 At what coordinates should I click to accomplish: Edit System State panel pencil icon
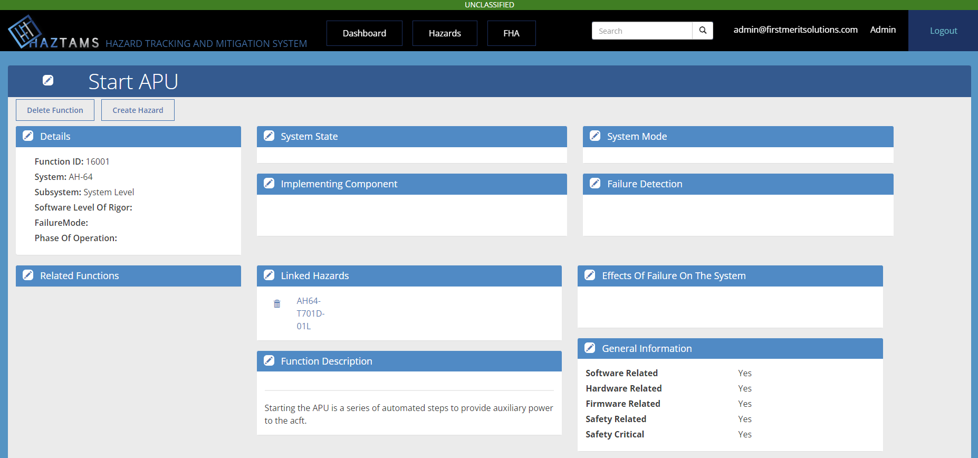tap(269, 136)
